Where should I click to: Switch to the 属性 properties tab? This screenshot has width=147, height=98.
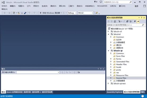pyautogui.click(x=143, y=92)
